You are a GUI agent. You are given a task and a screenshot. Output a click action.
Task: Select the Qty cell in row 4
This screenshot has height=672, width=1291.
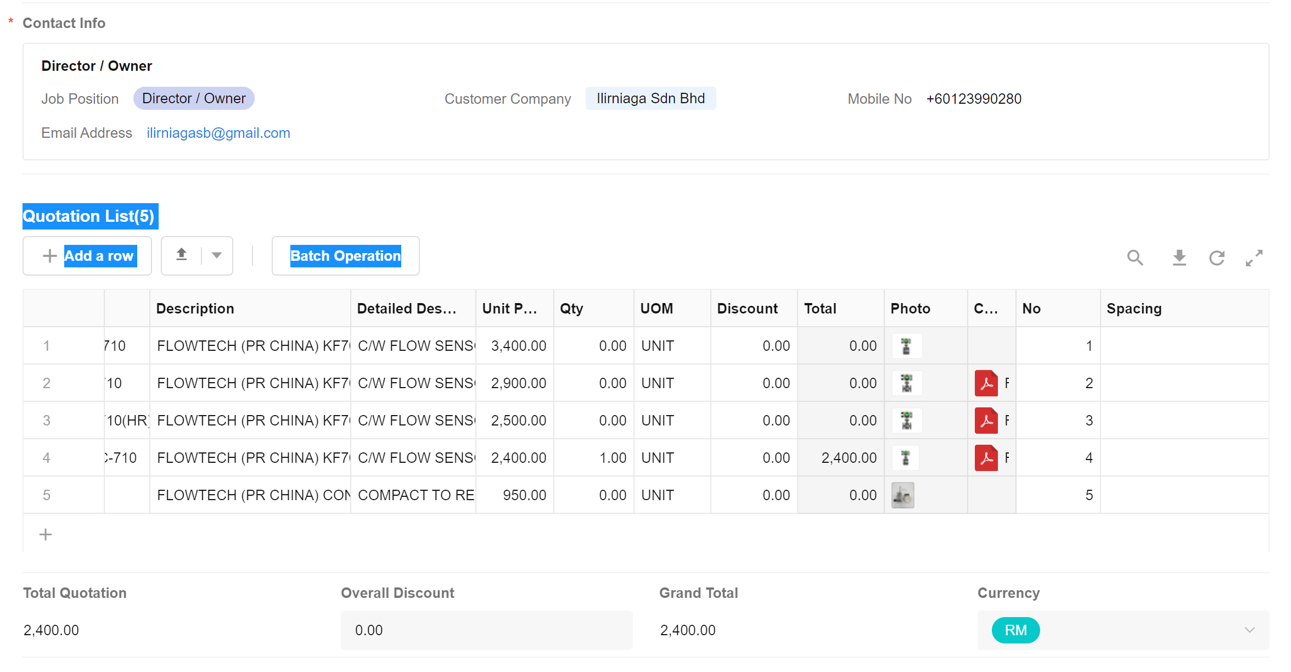(x=594, y=458)
